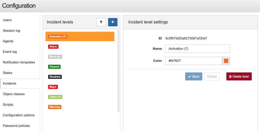Click the Name input field

click(197, 49)
